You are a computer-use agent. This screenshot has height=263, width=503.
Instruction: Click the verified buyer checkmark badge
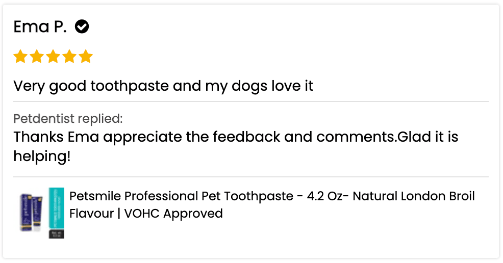pyautogui.click(x=82, y=27)
